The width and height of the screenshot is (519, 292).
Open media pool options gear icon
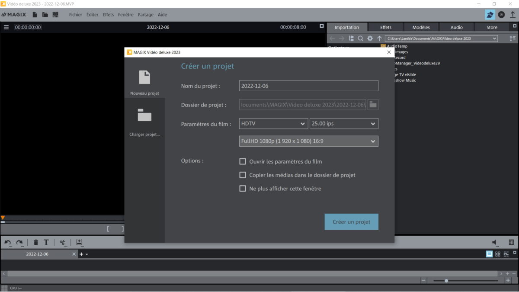(370, 39)
